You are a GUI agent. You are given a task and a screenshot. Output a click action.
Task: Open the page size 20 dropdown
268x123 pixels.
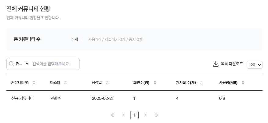[254, 65]
